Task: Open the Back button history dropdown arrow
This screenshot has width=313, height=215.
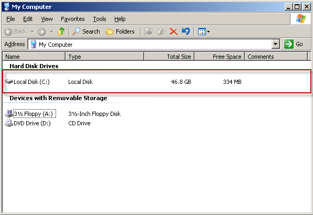Action: point(33,32)
